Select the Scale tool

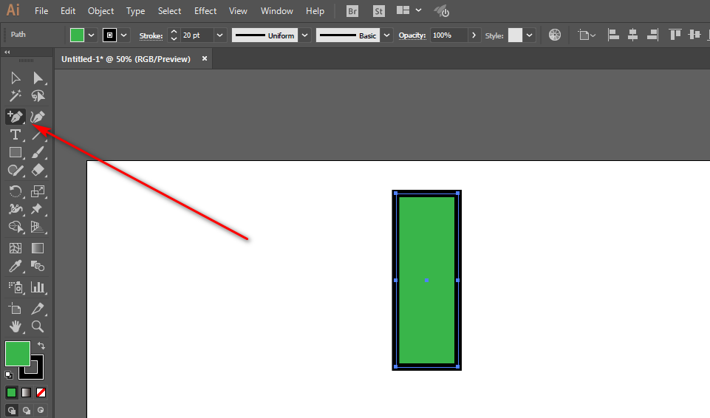[38, 191]
